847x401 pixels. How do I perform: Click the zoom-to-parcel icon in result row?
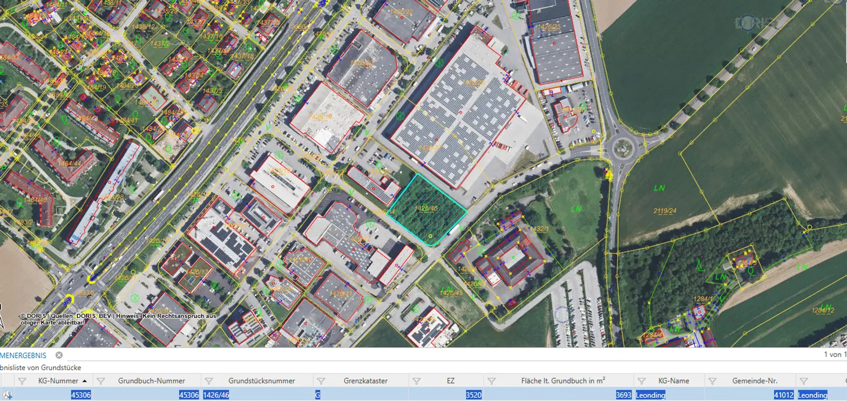coord(8,394)
